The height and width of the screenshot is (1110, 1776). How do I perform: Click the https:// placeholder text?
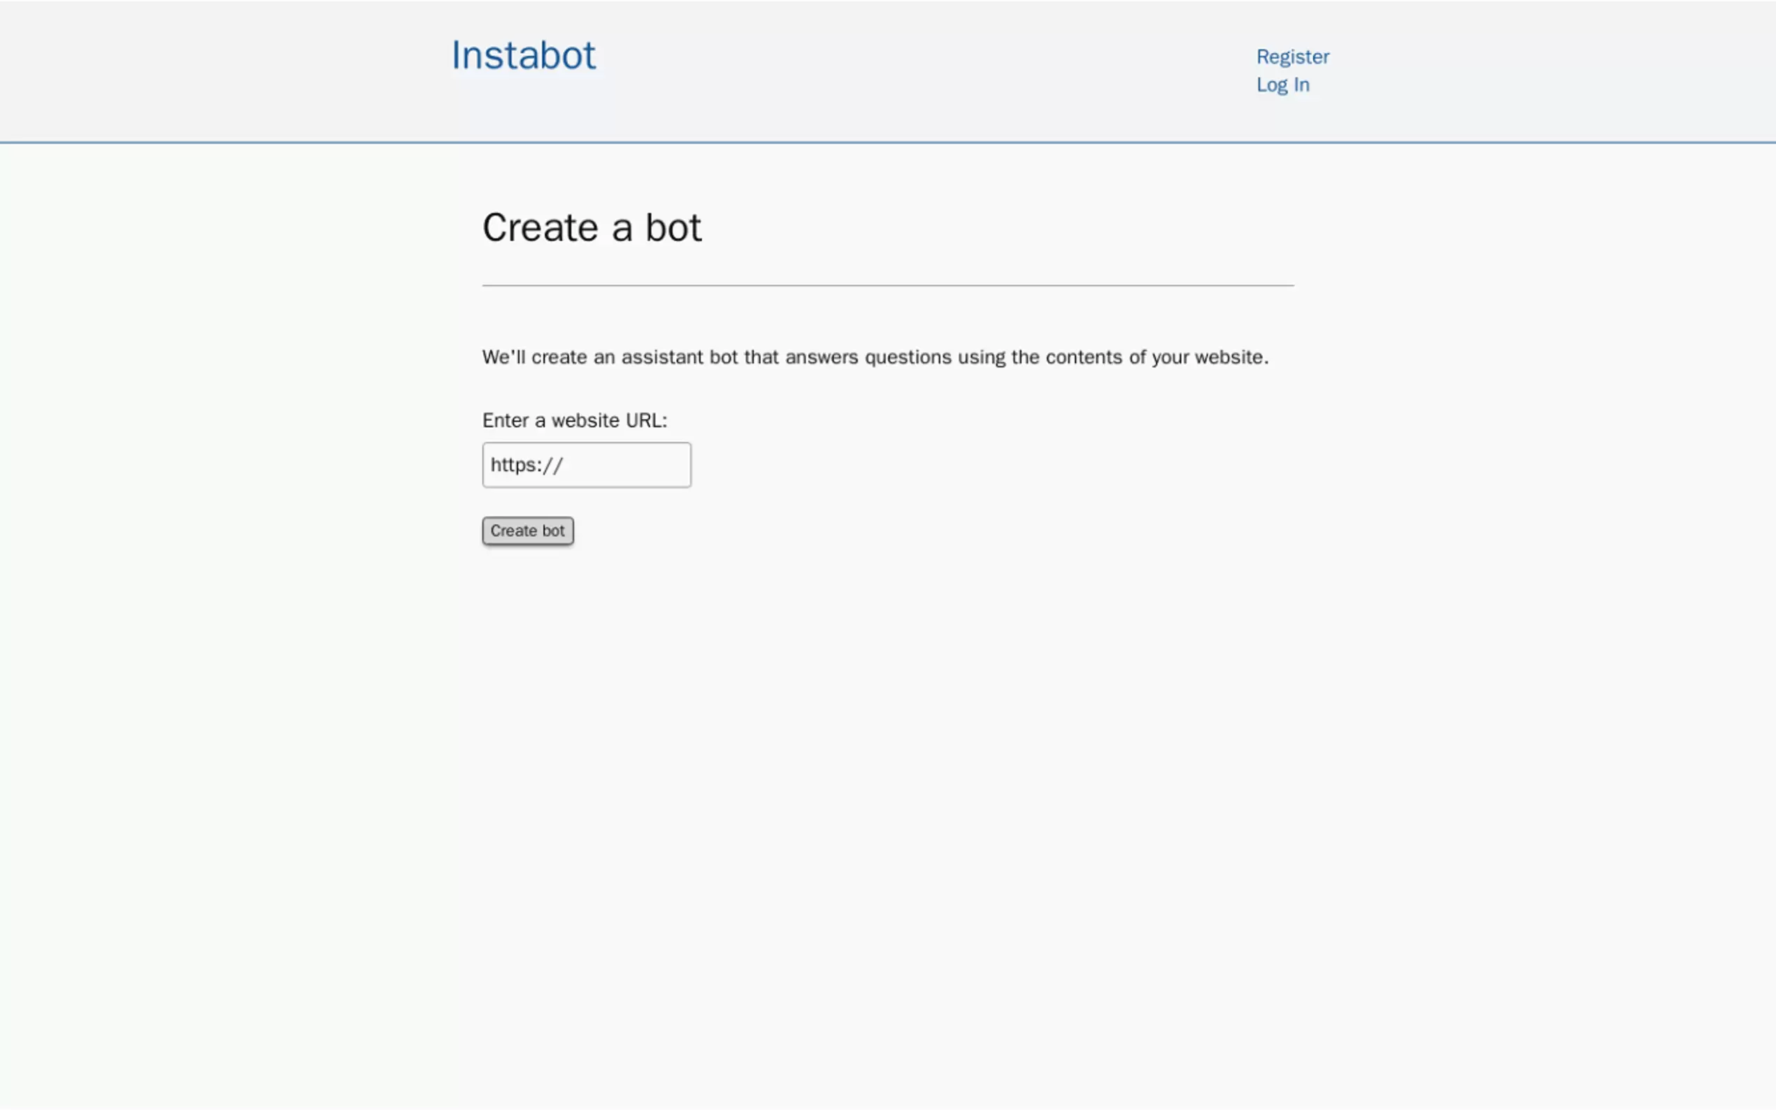point(527,466)
